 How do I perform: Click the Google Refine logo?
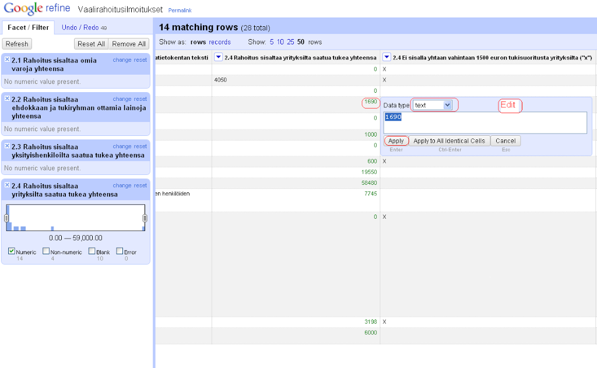coord(37,9)
